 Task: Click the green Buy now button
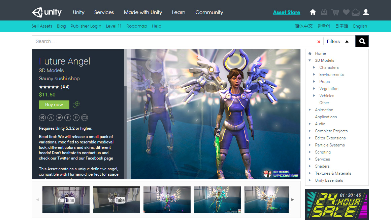pyautogui.click(x=54, y=105)
